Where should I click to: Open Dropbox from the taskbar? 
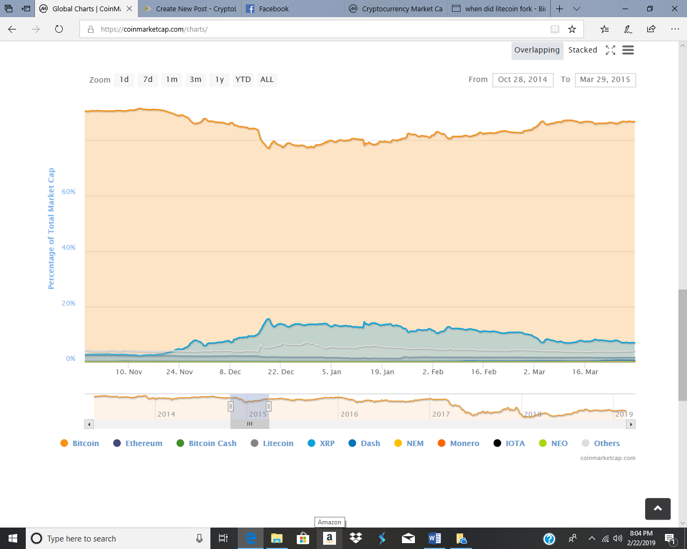click(356, 538)
